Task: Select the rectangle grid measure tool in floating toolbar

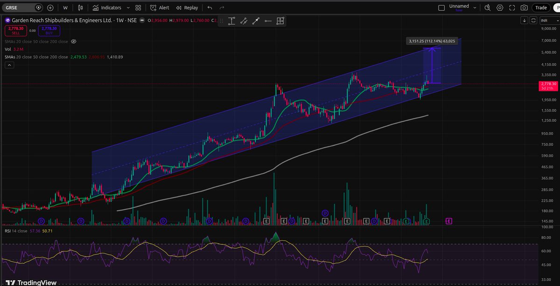Action: tap(280, 20)
